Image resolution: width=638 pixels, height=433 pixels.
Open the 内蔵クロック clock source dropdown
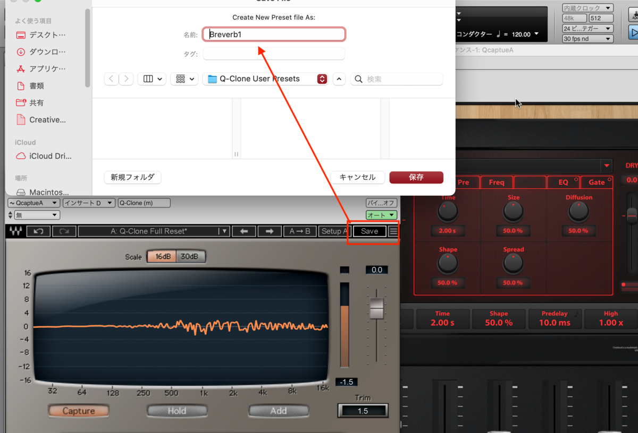(587, 8)
